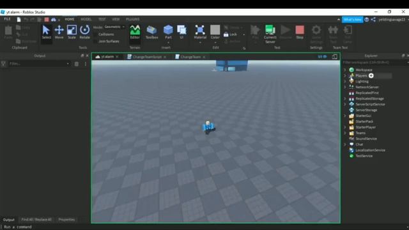The width and height of the screenshot is (409, 230).
Task: Switch to the MODEL ribbon tab
Action: click(86, 19)
